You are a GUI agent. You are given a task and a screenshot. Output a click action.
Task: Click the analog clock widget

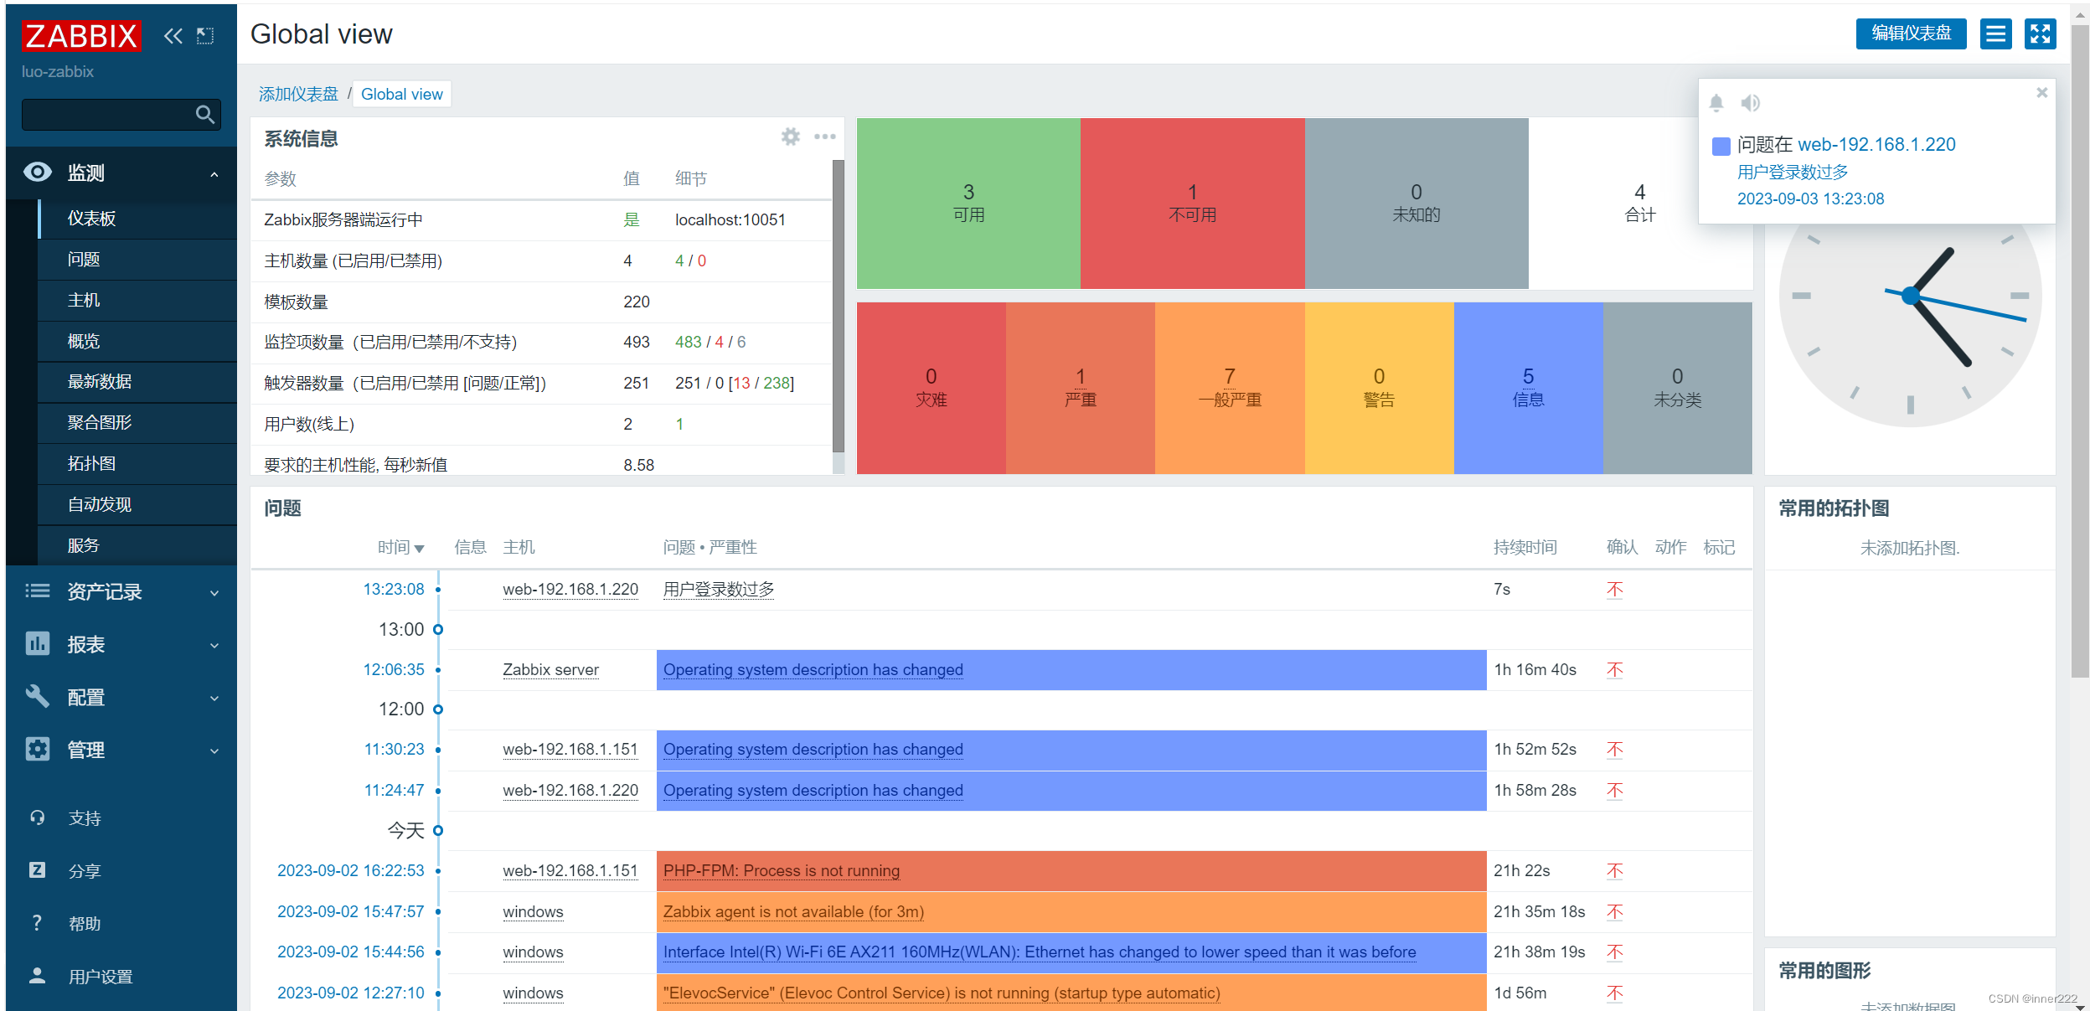tap(1910, 295)
